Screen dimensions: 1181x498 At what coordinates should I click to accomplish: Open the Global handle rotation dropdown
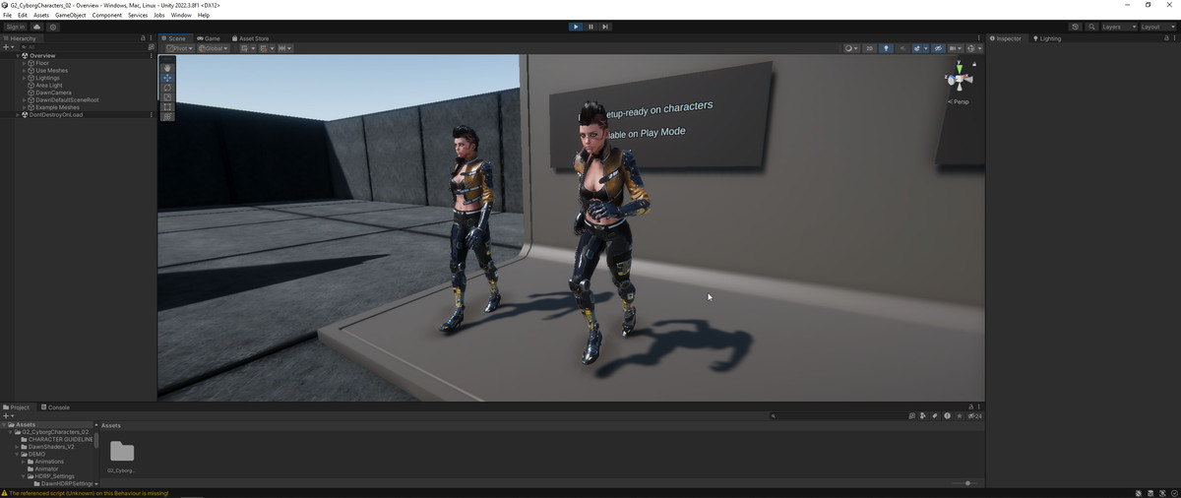click(213, 48)
